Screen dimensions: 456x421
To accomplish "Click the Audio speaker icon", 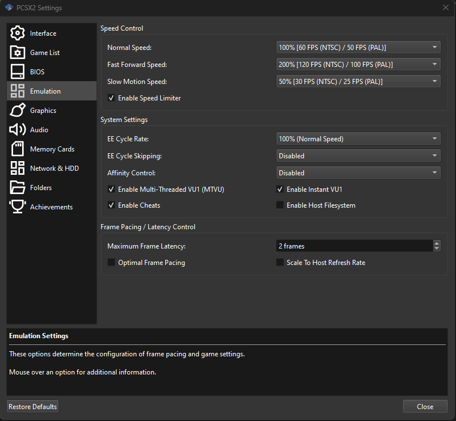I will [18, 129].
